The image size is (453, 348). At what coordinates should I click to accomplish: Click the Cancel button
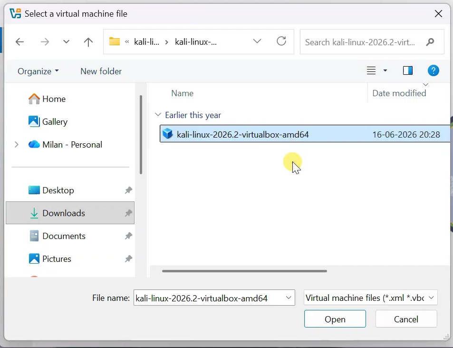[x=406, y=319]
